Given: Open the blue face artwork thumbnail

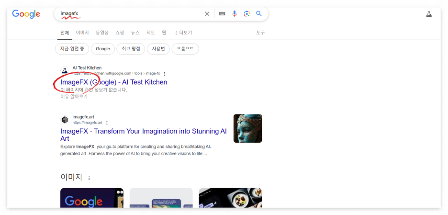Looking at the screenshot, I should [248, 128].
